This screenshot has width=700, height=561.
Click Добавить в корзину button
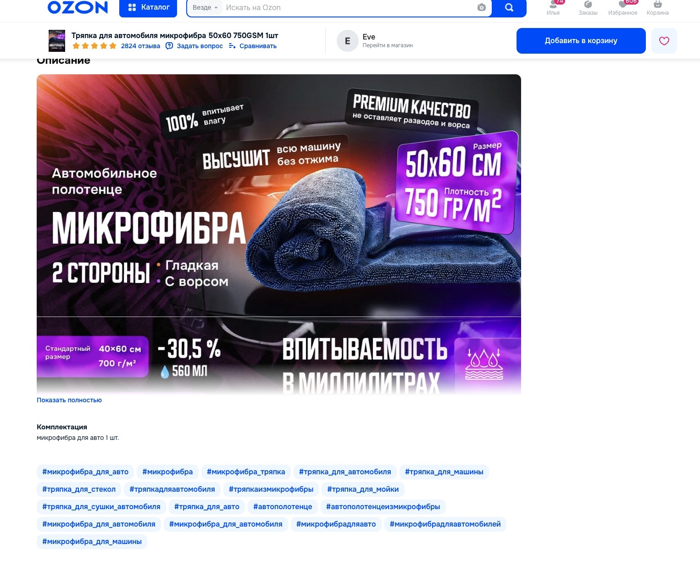[x=581, y=41]
